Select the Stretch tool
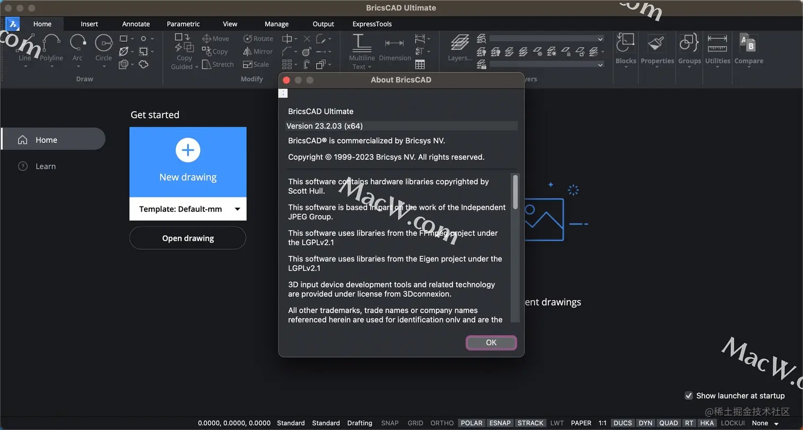This screenshot has height=430, width=803. (218, 64)
